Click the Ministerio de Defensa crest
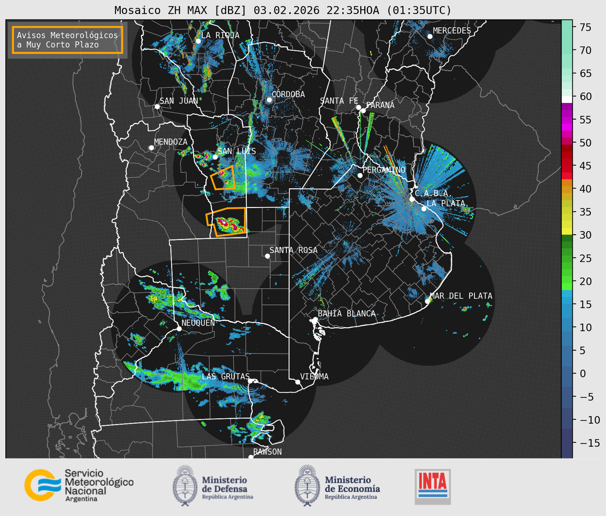 tap(185, 485)
